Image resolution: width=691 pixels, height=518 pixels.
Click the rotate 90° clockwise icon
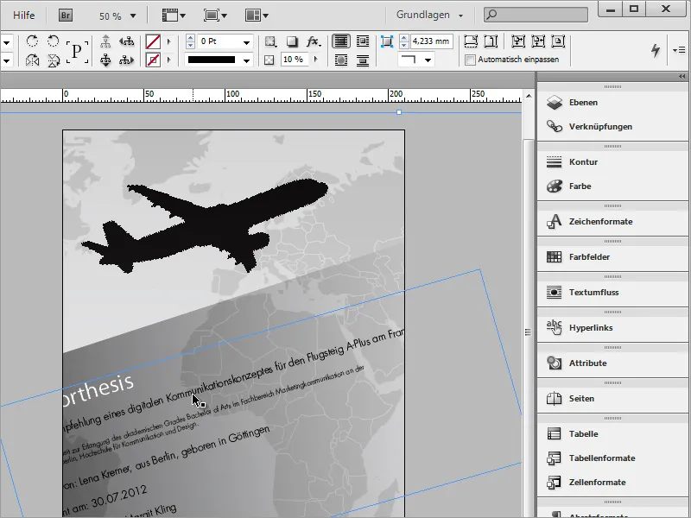click(32, 41)
